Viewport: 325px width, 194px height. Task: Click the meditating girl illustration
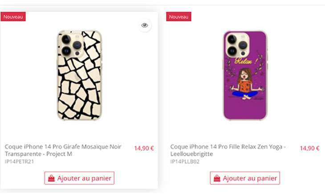click(245, 83)
